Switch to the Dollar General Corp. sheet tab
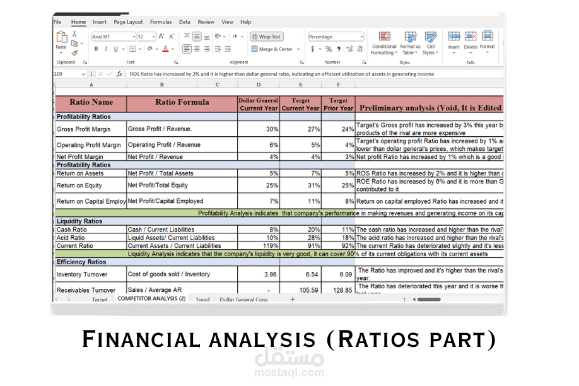This screenshot has height=386, width=579. tap(243, 299)
